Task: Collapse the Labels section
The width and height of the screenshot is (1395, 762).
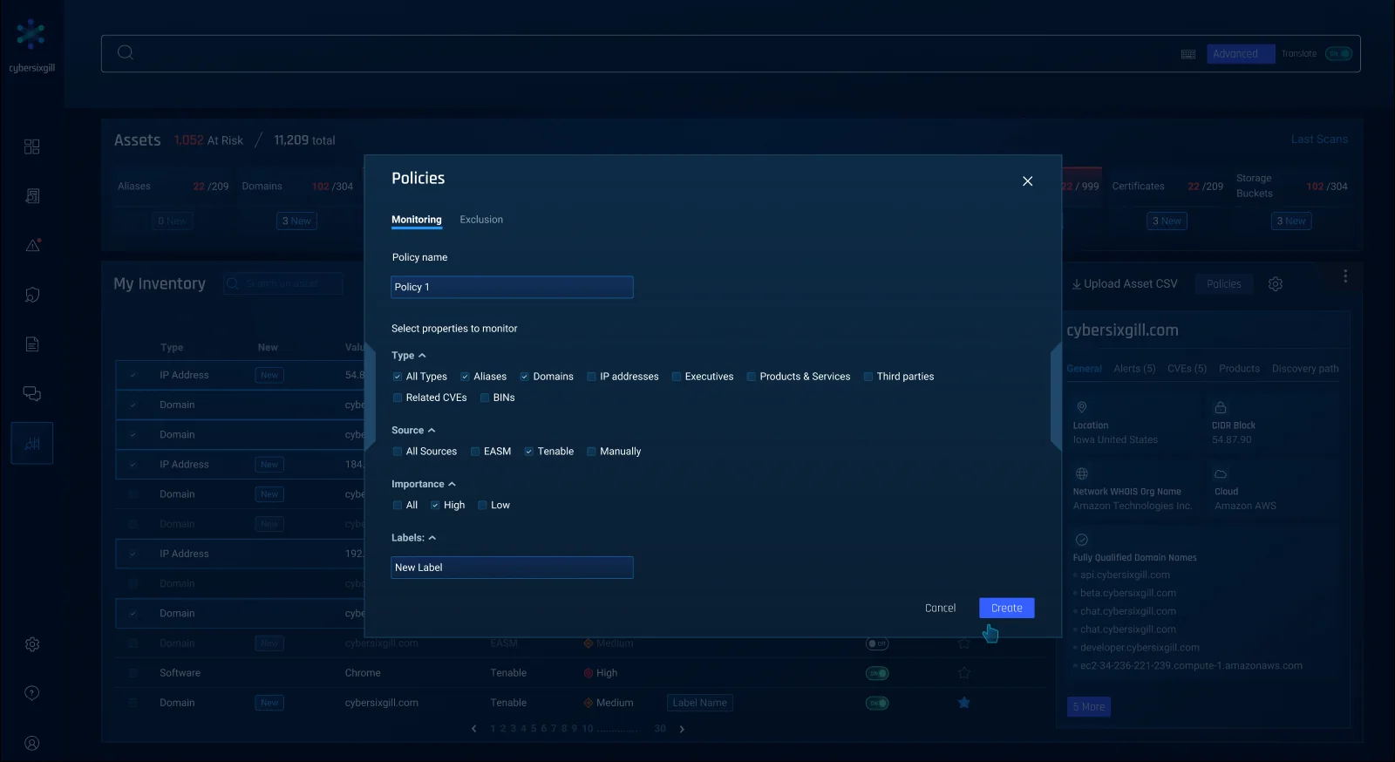Action: 432,538
